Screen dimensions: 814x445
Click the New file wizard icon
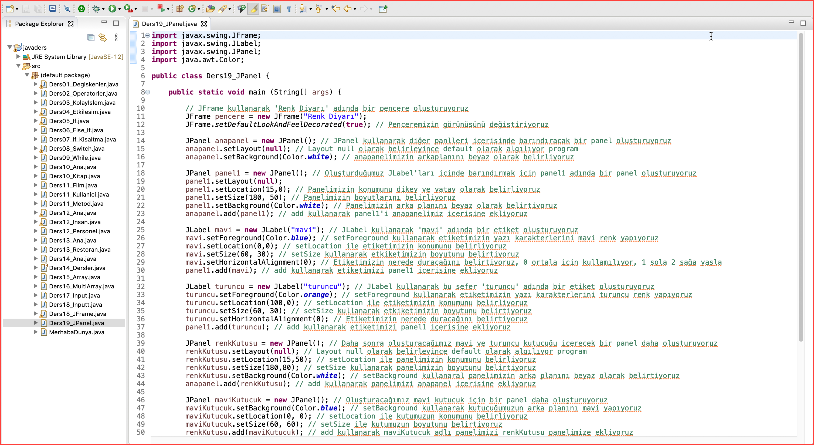coord(9,9)
